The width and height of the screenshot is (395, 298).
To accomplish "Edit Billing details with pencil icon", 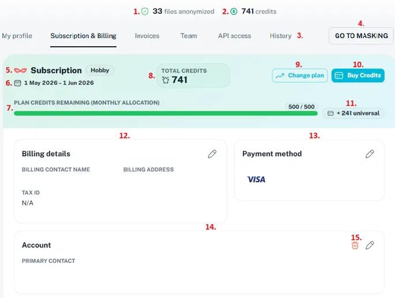I will pos(212,154).
